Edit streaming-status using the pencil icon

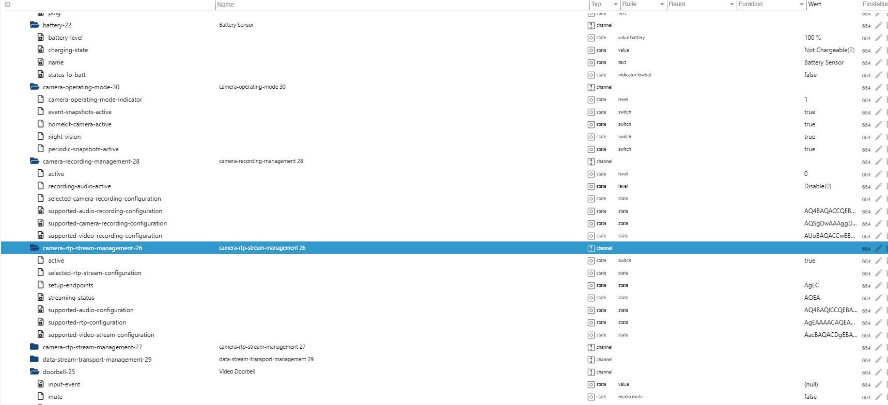(x=878, y=298)
